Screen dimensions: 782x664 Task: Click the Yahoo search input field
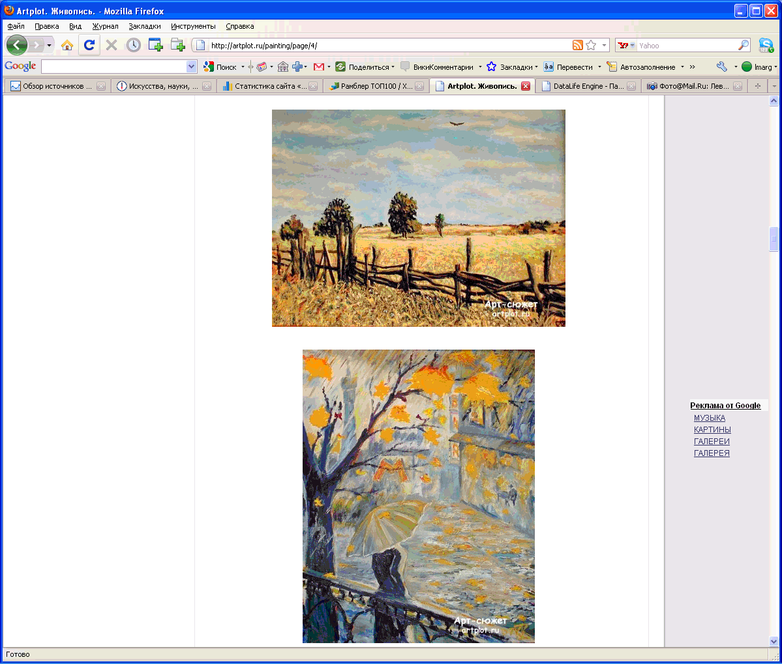click(687, 46)
